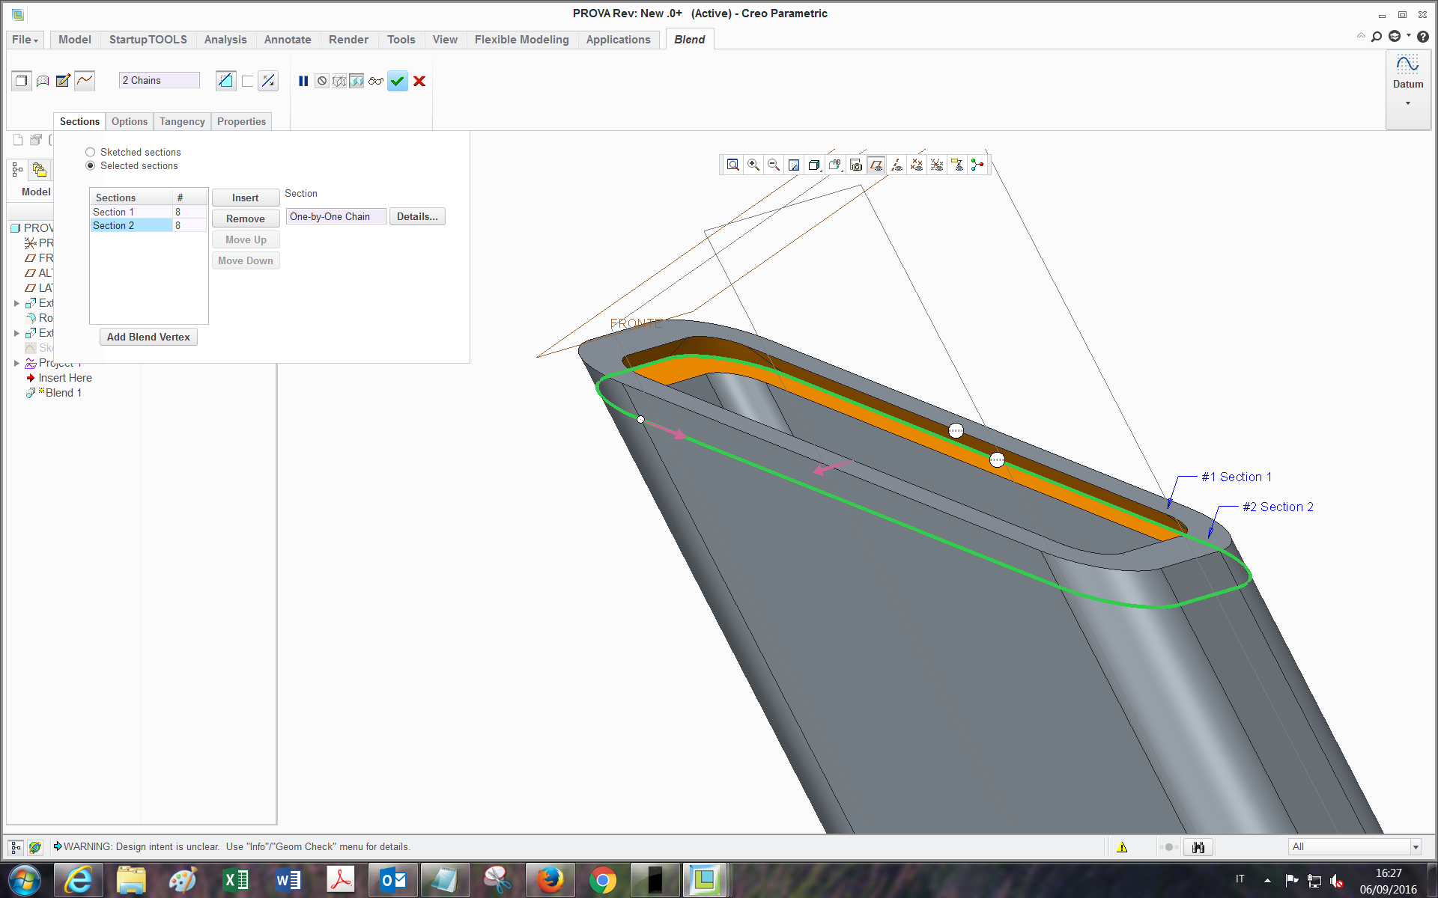Image resolution: width=1438 pixels, height=898 pixels.
Task: Open Outlook from the taskbar
Action: point(392,880)
